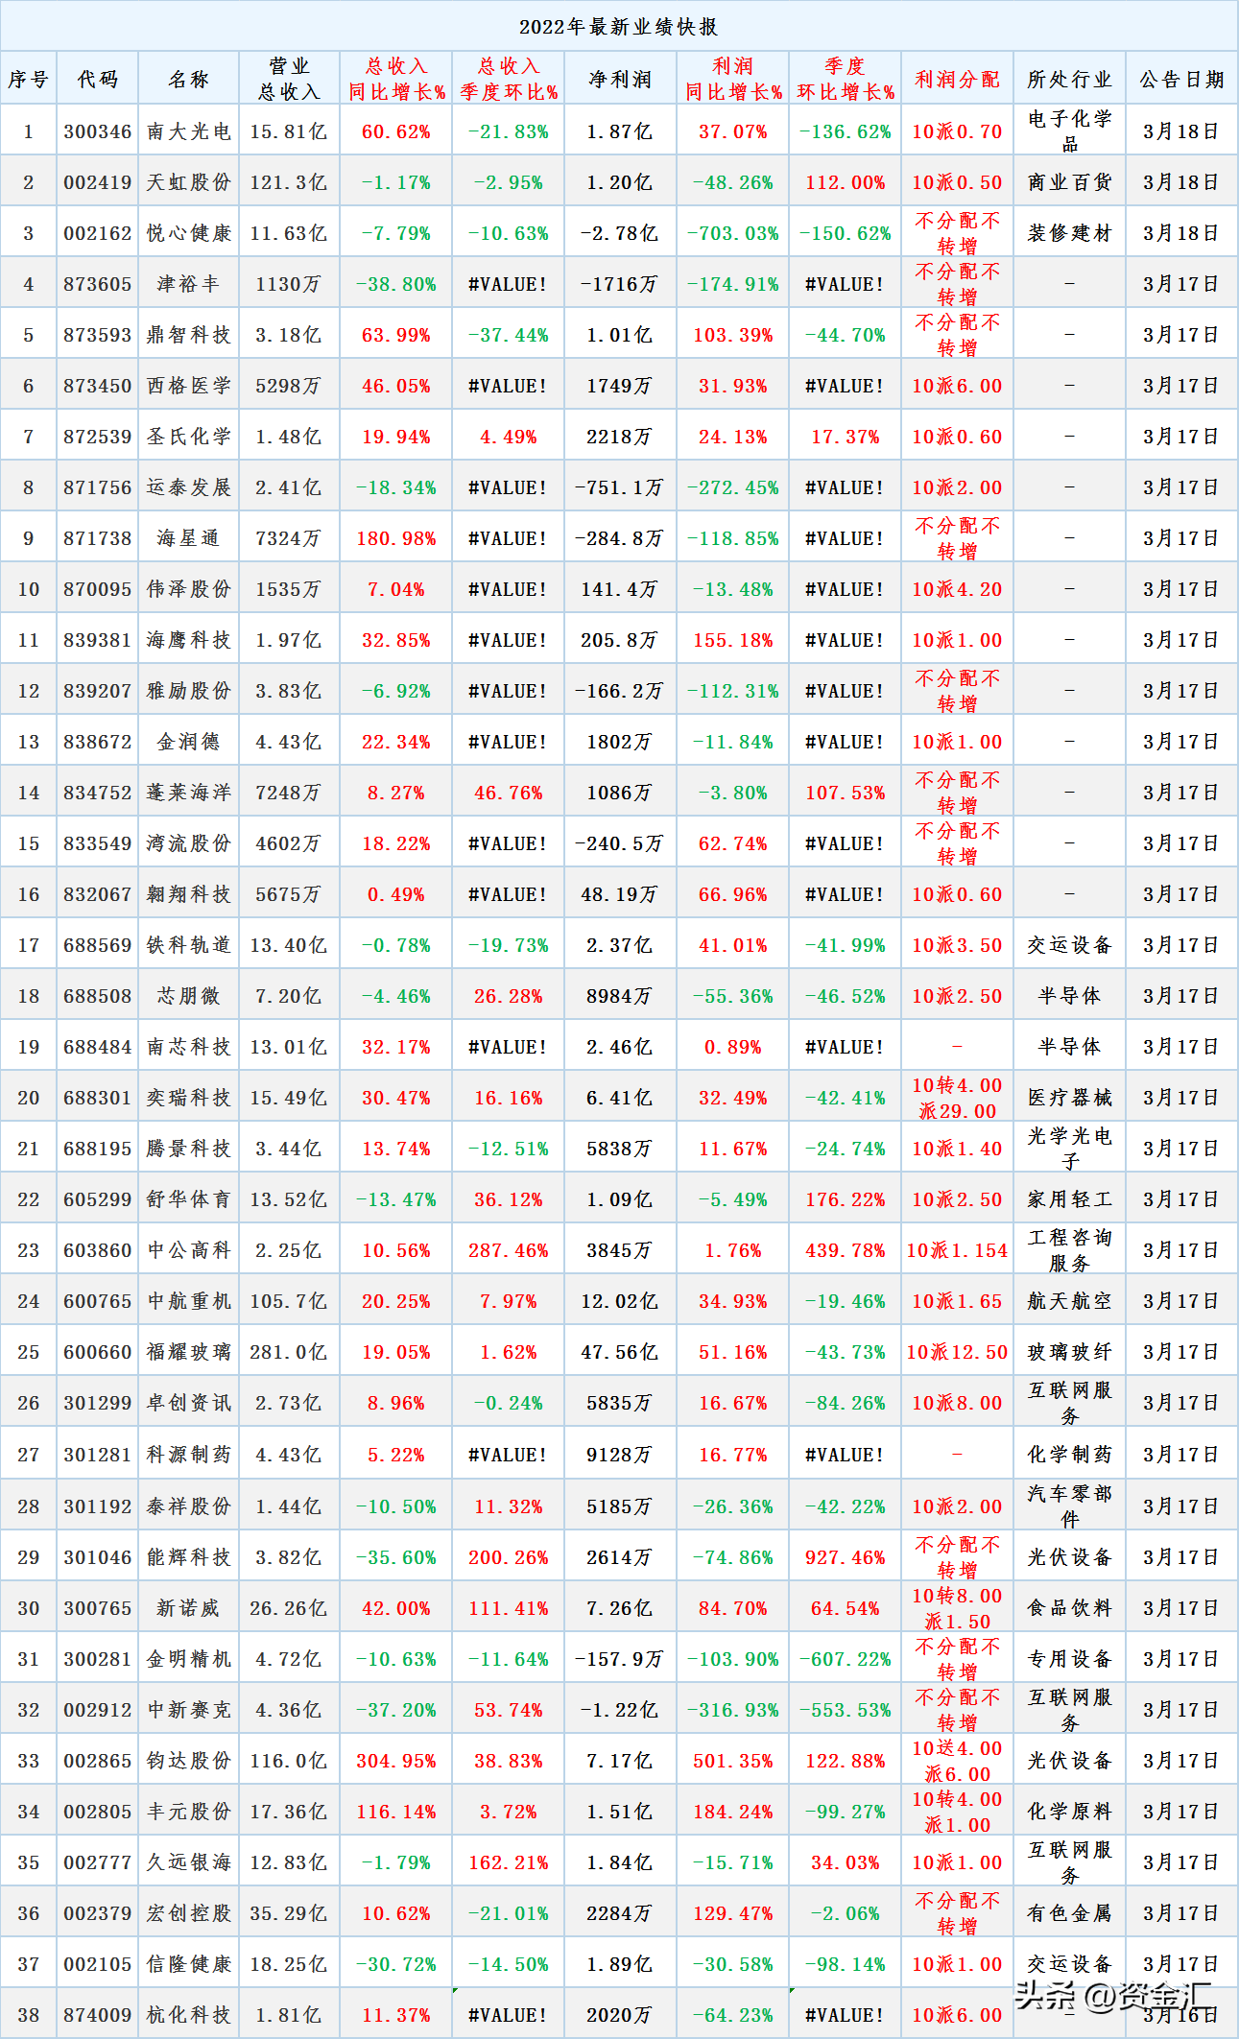Click stock code 874009

pyautogui.click(x=98, y=2015)
